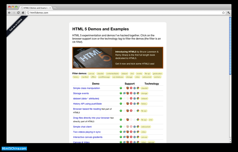Toggle the geolocation filter tag

157,73
